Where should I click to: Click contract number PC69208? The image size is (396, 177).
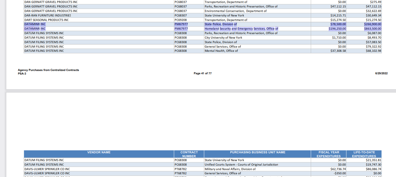tap(181, 20)
